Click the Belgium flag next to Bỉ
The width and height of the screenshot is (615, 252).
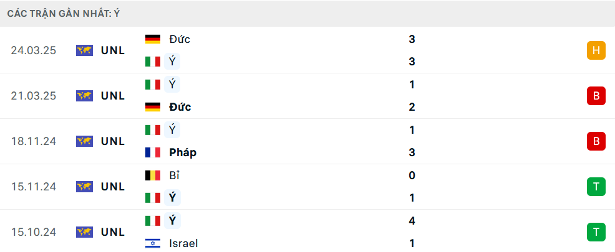(153, 175)
